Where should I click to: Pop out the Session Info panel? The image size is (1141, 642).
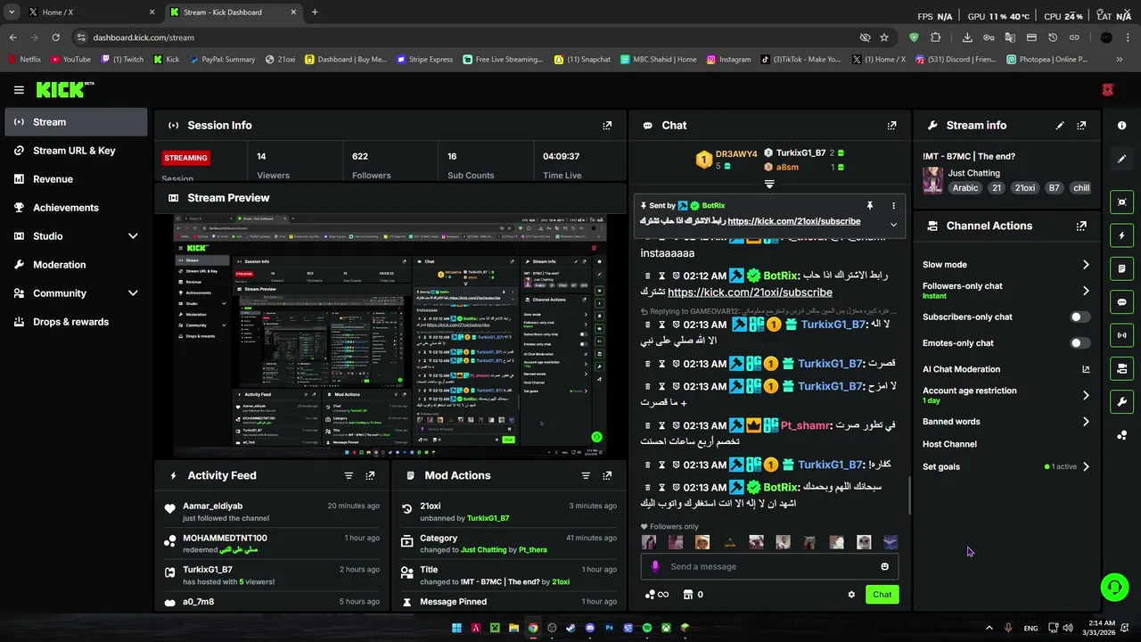click(x=607, y=126)
